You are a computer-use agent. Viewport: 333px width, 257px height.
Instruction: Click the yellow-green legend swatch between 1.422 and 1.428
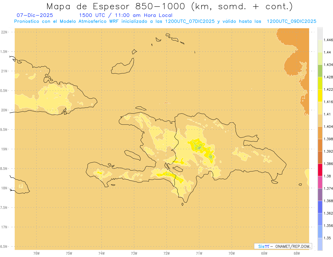tap(320, 83)
